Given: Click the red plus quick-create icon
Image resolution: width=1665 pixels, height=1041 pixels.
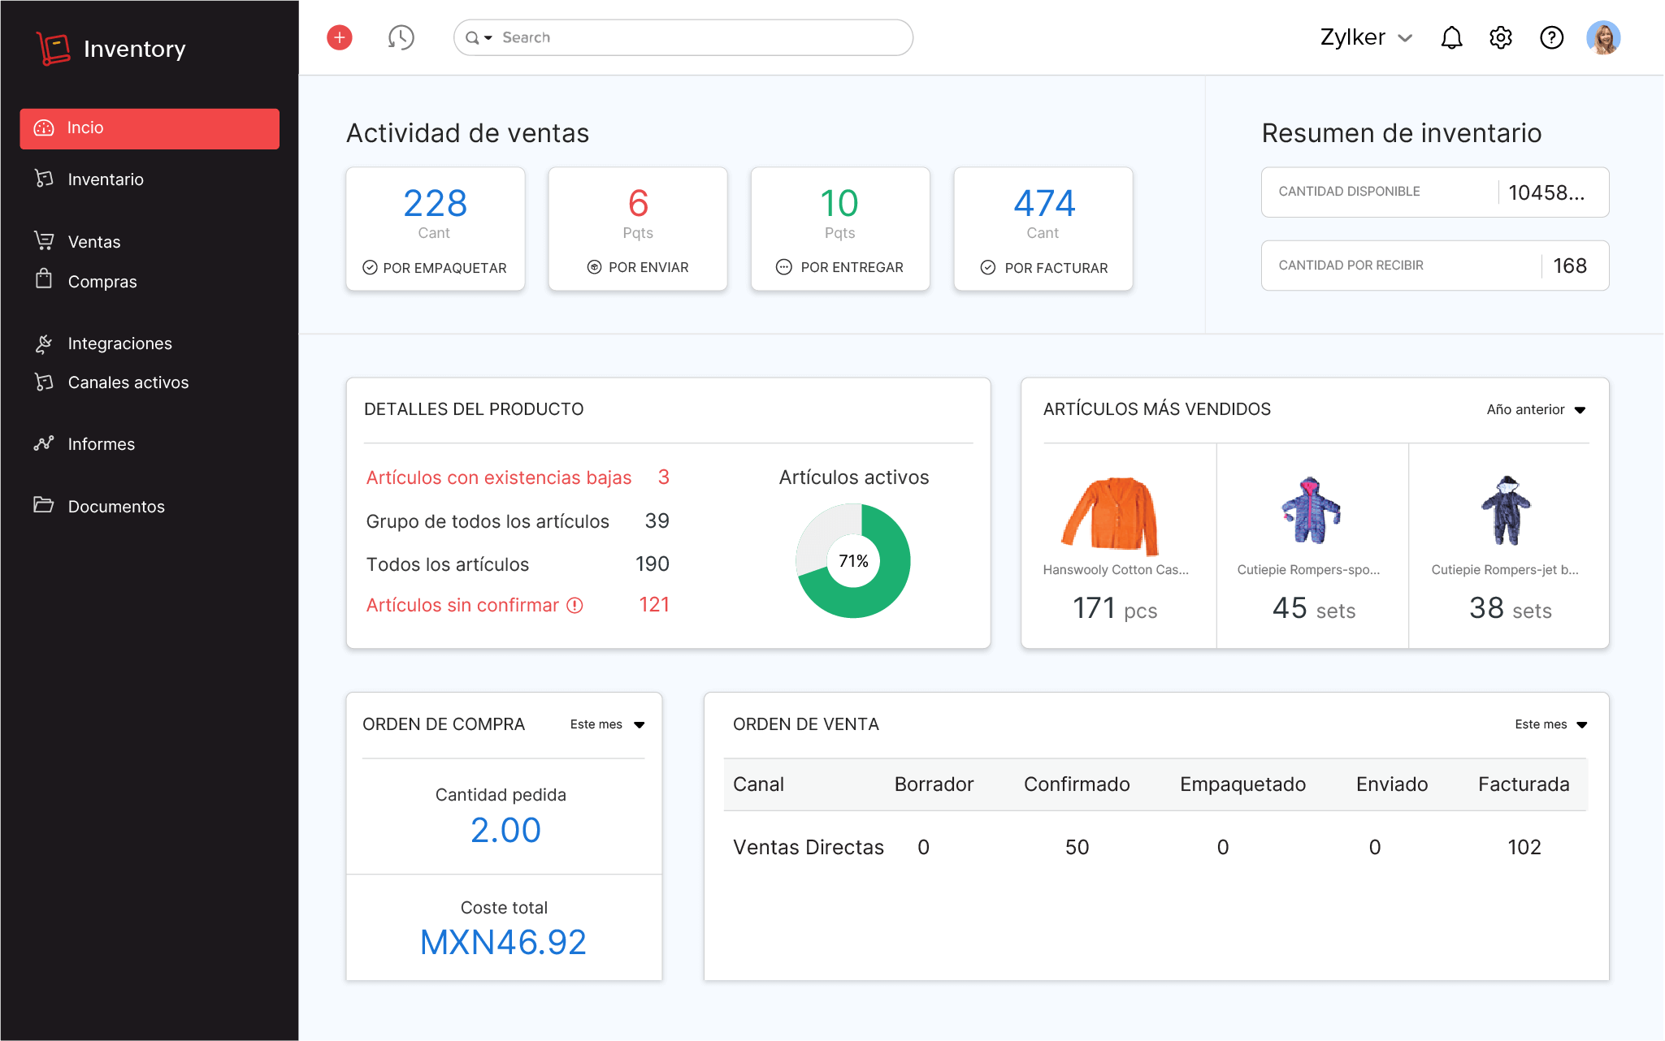Looking at the screenshot, I should click(x=340, y=37).
